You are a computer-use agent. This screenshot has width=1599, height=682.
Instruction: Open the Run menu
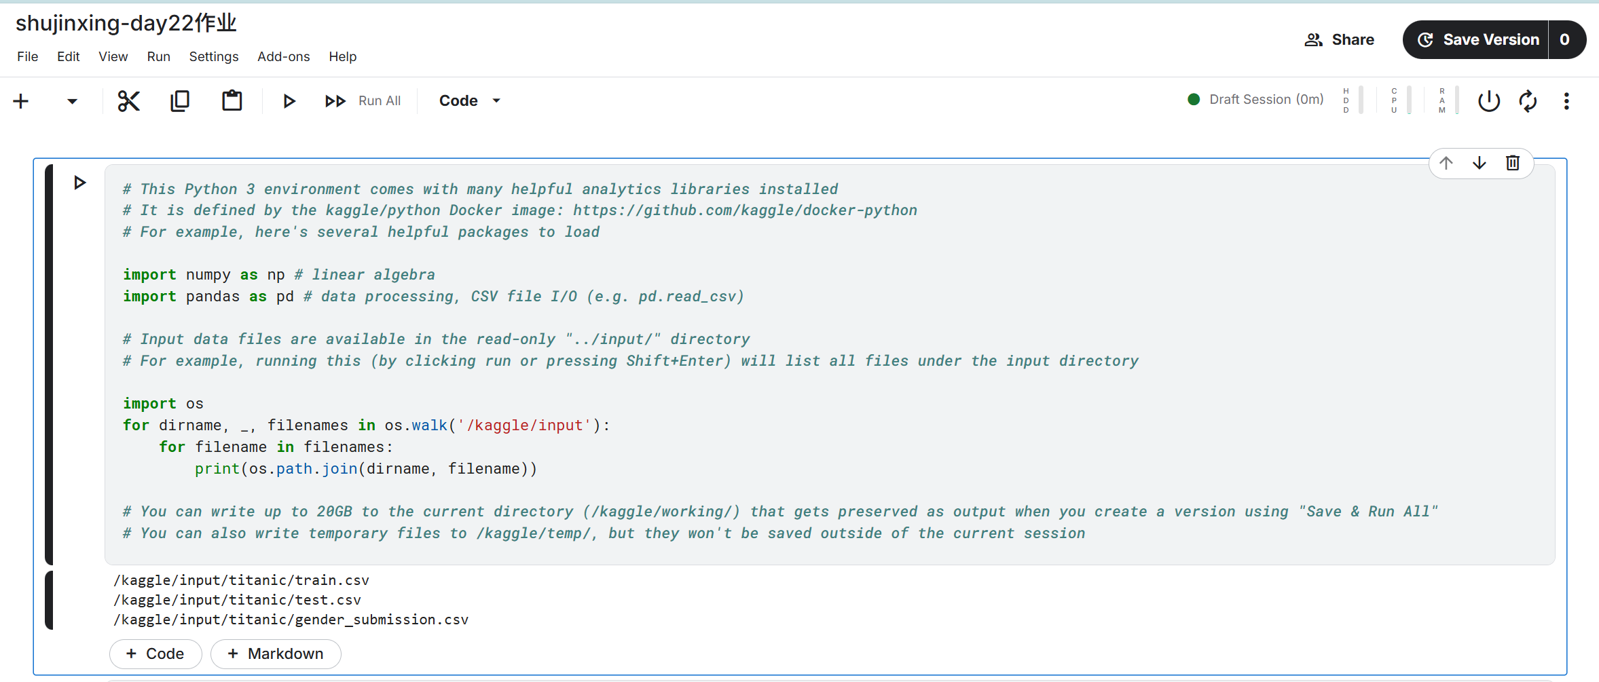(159, 56)
